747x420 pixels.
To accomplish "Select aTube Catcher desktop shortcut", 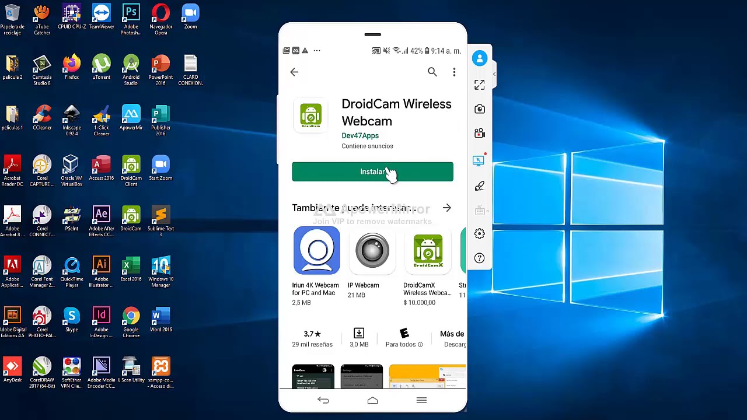I will coord(42,20).
